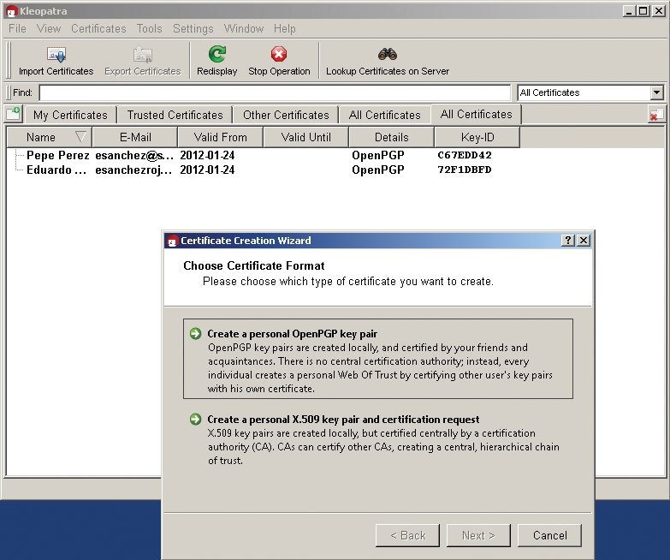Select the last All Certificates tab
The height and width of the screenshot is (560, 670).
tap(476, 114)
